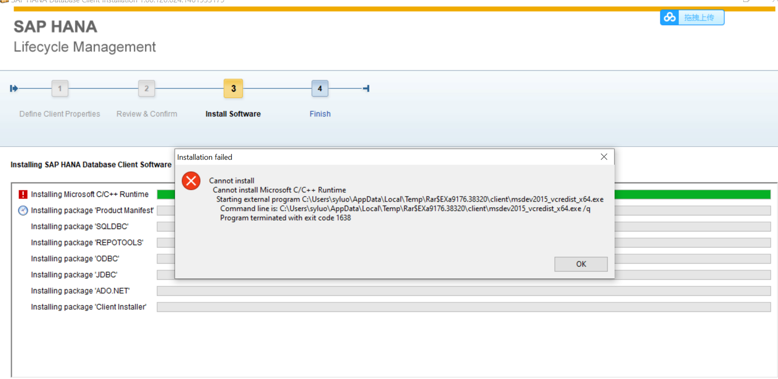The height and width of the screenshot is (379, 778).
Task: Click the cloud icon on the 拖拽上传 button
Action: pos(670,18)
